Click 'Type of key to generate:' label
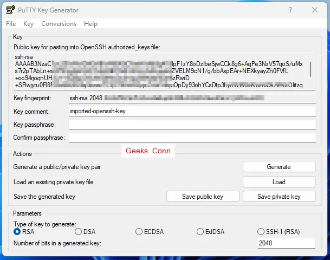The width and height of the screenshot is (330, 260). (45, 224)
